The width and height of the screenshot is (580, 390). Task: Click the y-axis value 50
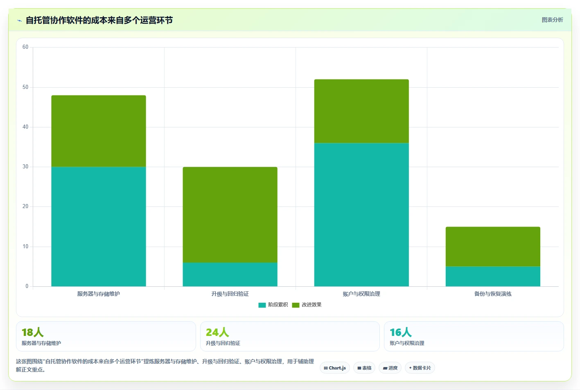pos(25,87)
